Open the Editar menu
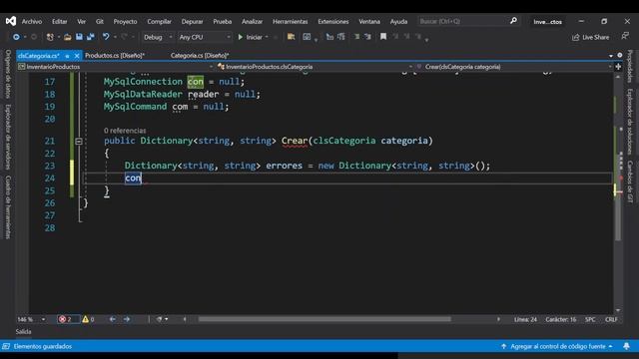This screenshot has height=359, width=639. pyautogui.click(x=60, y=22)
